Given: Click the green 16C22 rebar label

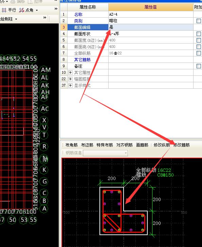Looking at the screenshot, I should [164, 170].
